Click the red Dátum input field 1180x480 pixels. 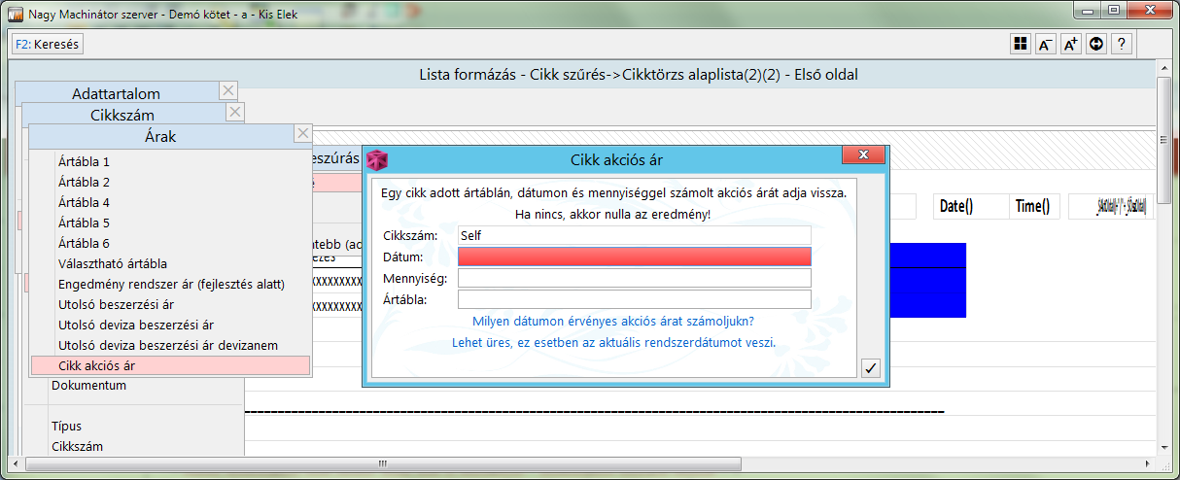[x=634, y=257]
